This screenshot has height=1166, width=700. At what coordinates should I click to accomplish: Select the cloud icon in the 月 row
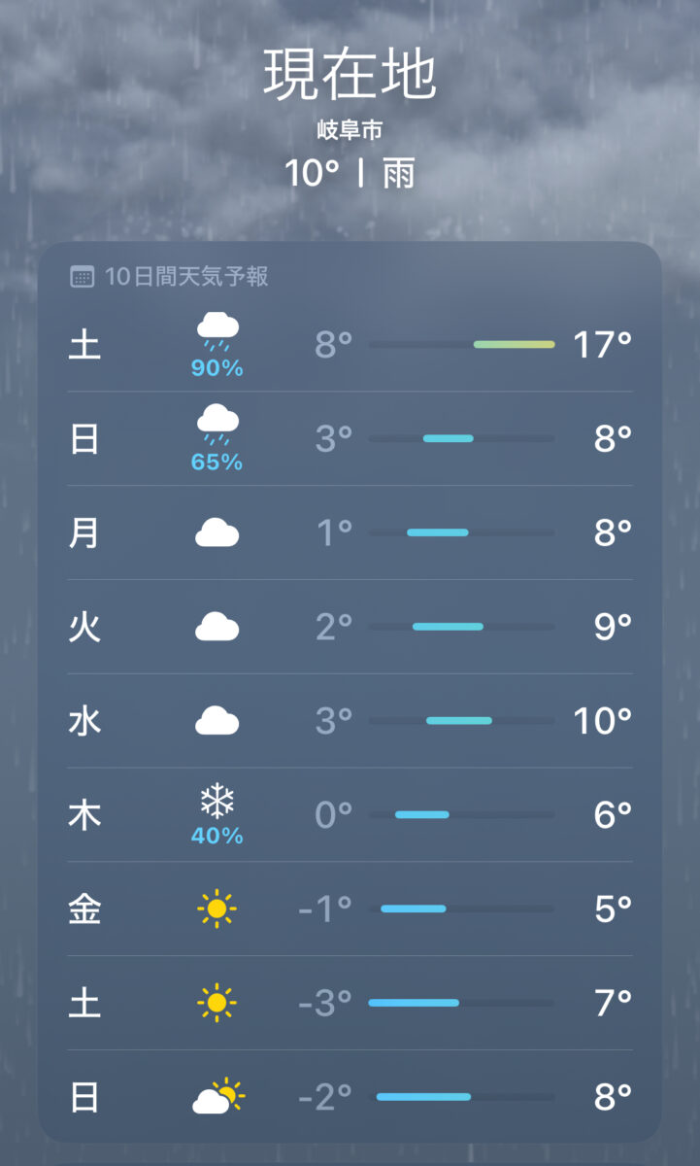[217, 532]
